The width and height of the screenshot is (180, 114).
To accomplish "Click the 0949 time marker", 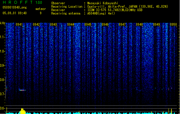I will 157,25.
